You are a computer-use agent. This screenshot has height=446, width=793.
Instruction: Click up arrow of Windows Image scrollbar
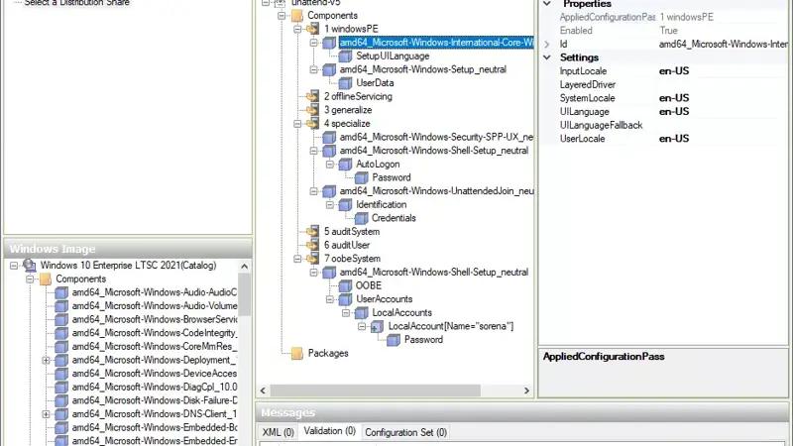[x=244, y=266]
